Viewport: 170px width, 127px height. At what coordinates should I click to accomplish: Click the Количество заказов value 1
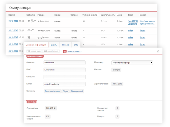(117, 108)
